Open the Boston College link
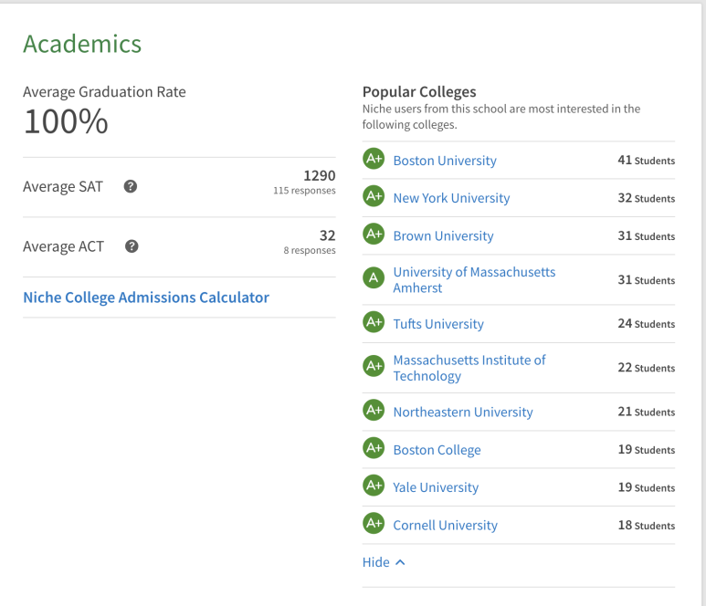This screenshot has height=606, width=706. (437, 450)
